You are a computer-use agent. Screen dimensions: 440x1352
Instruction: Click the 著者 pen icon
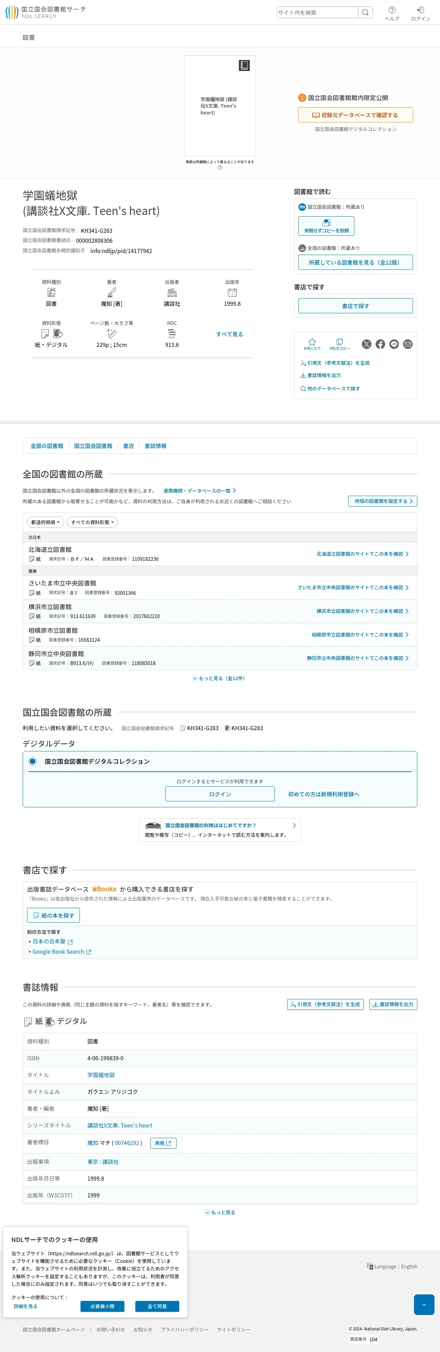pyautogui.click(x=112, y=293)
